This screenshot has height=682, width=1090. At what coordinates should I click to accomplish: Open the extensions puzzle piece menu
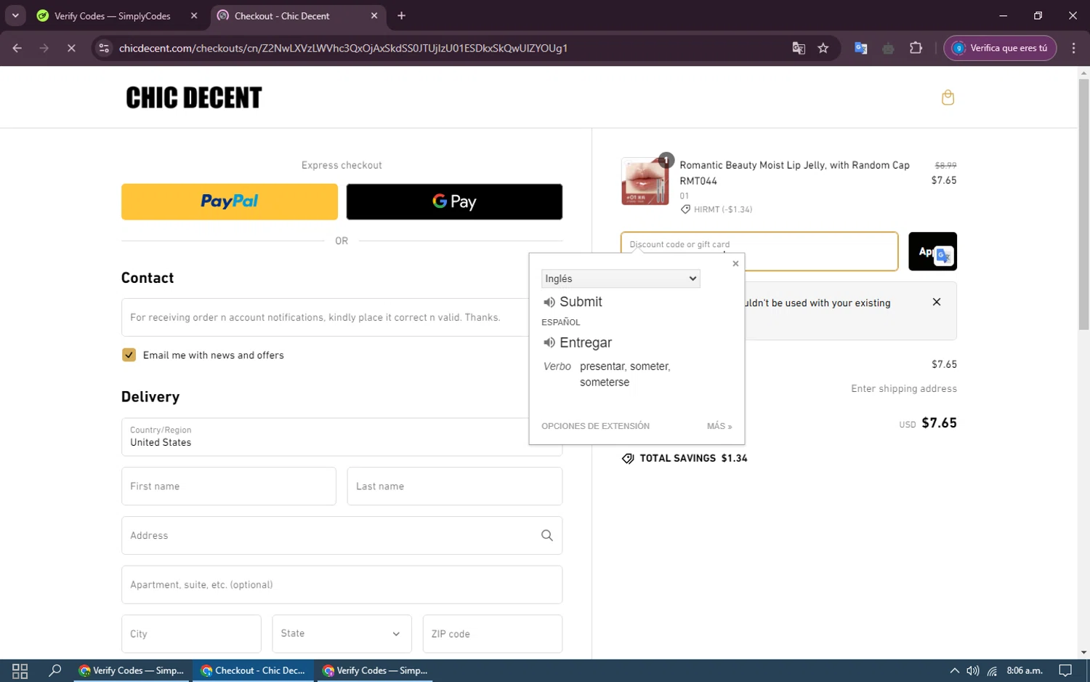point(916,48)
